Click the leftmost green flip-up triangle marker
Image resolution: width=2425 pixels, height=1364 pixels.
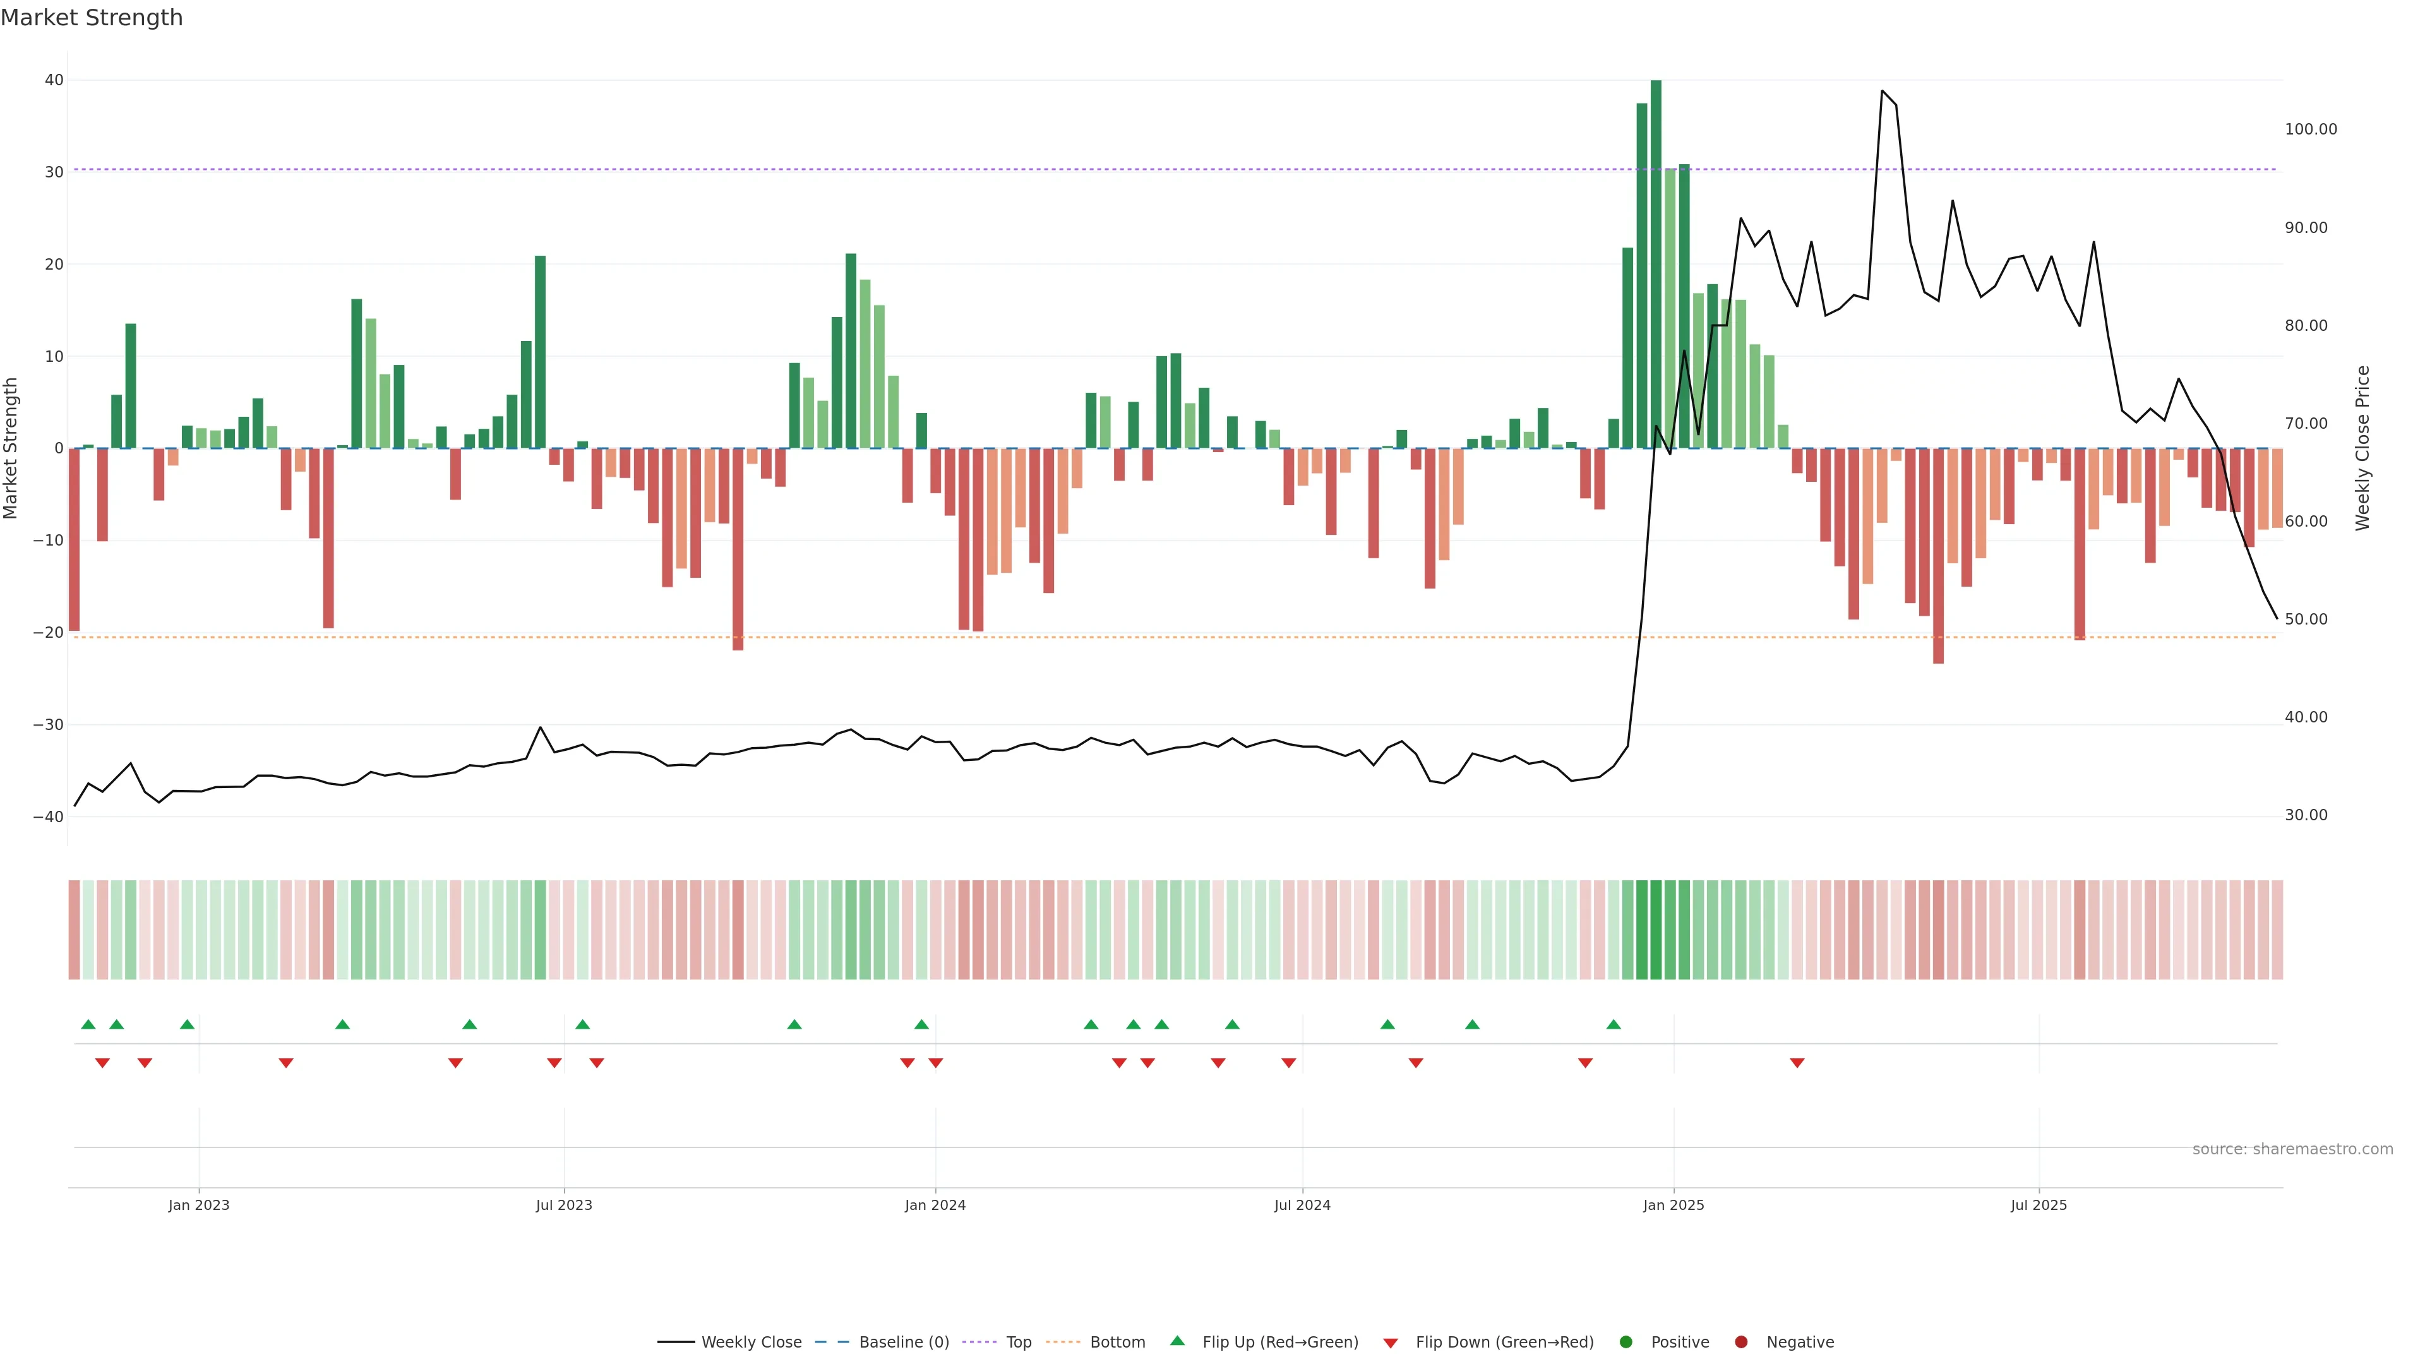88,1024
